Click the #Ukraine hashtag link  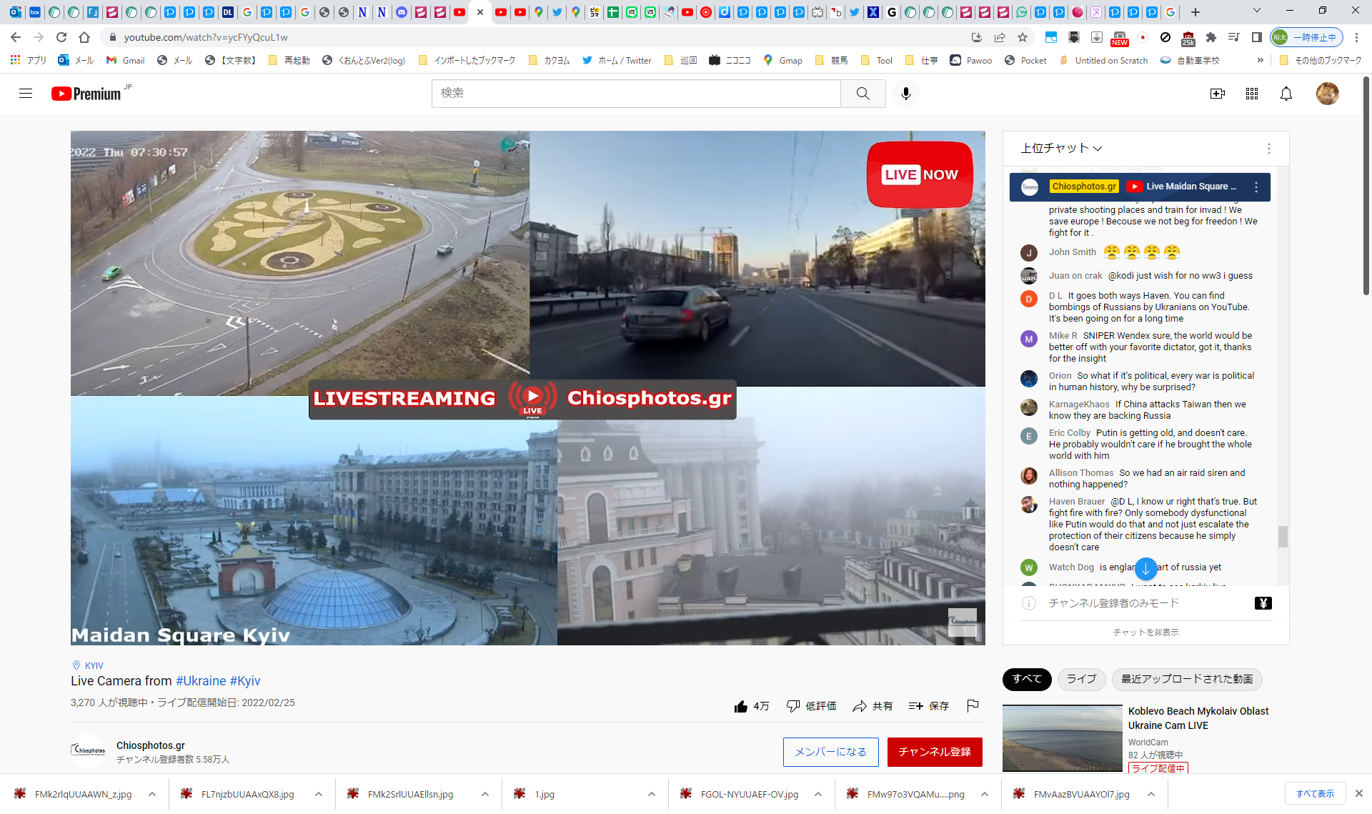[201, 681]
